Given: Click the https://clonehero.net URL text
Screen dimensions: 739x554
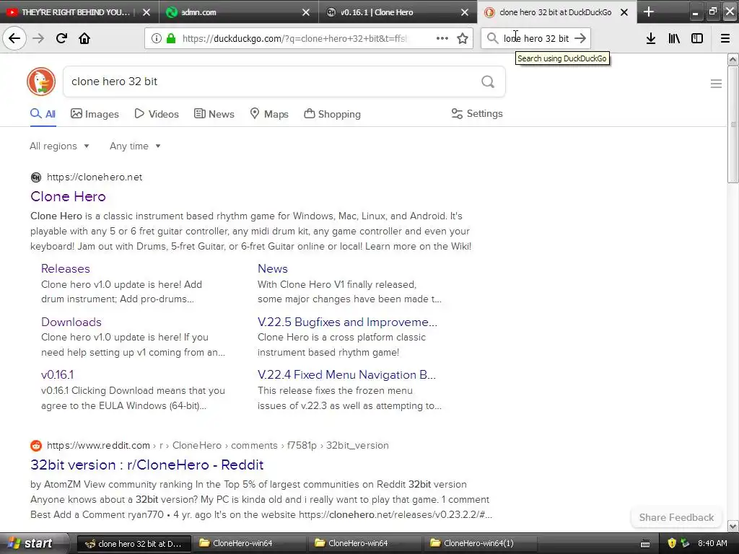Looking at the screenshot, I should pyautogui.click(x=95, y=177).
